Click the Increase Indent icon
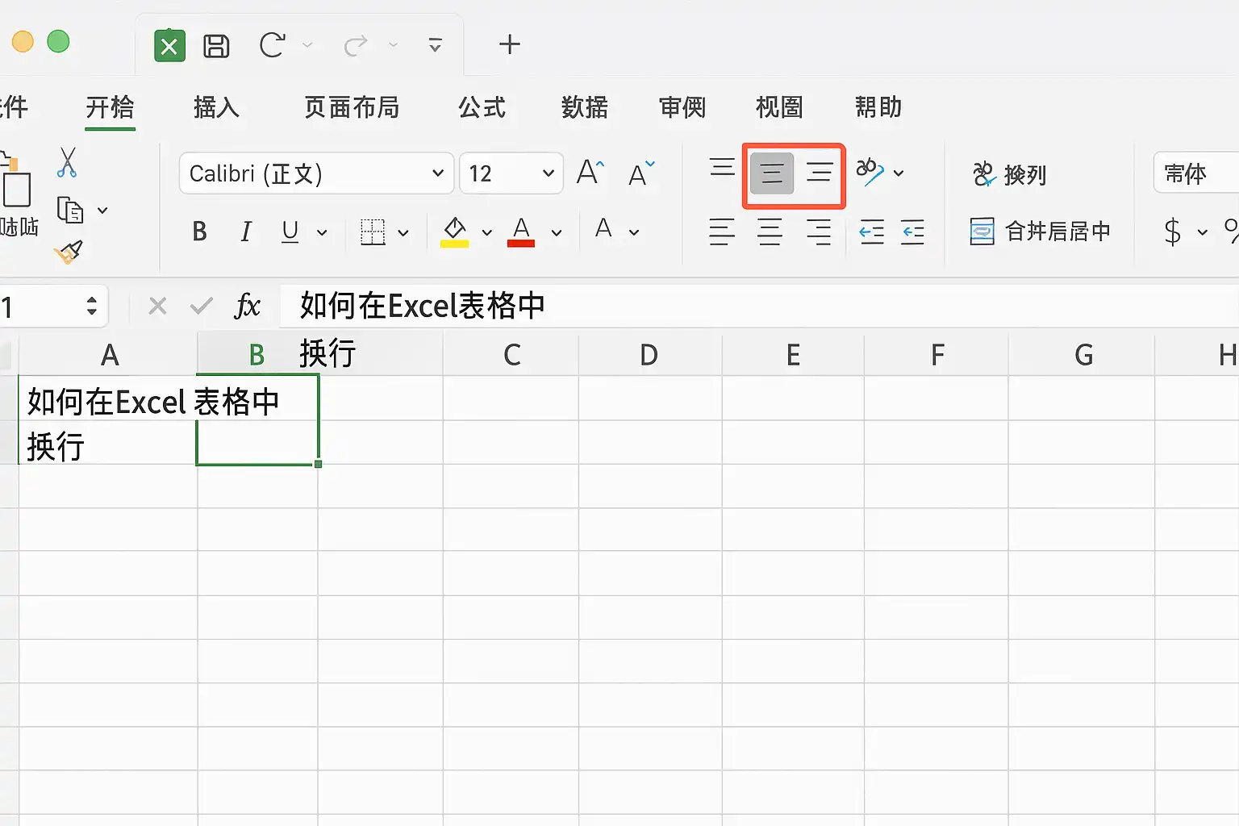The image size is (1239, 826). [912, 232]
